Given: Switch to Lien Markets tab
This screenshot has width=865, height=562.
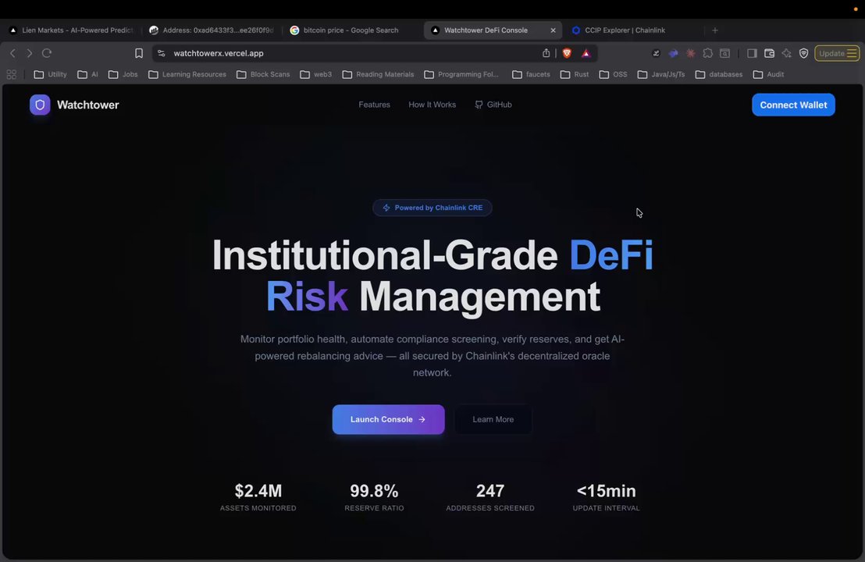Looking at the screenshot, I should (72, 30).
